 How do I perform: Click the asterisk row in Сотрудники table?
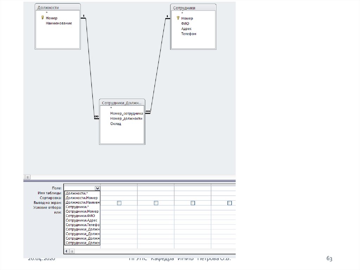click(x=182, y=13)
